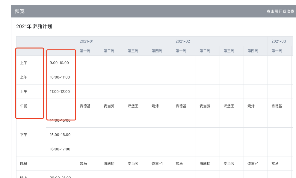Click 第四周 under 2021-02
Screen dimensions: 296x178
click(x=253, y=51)
